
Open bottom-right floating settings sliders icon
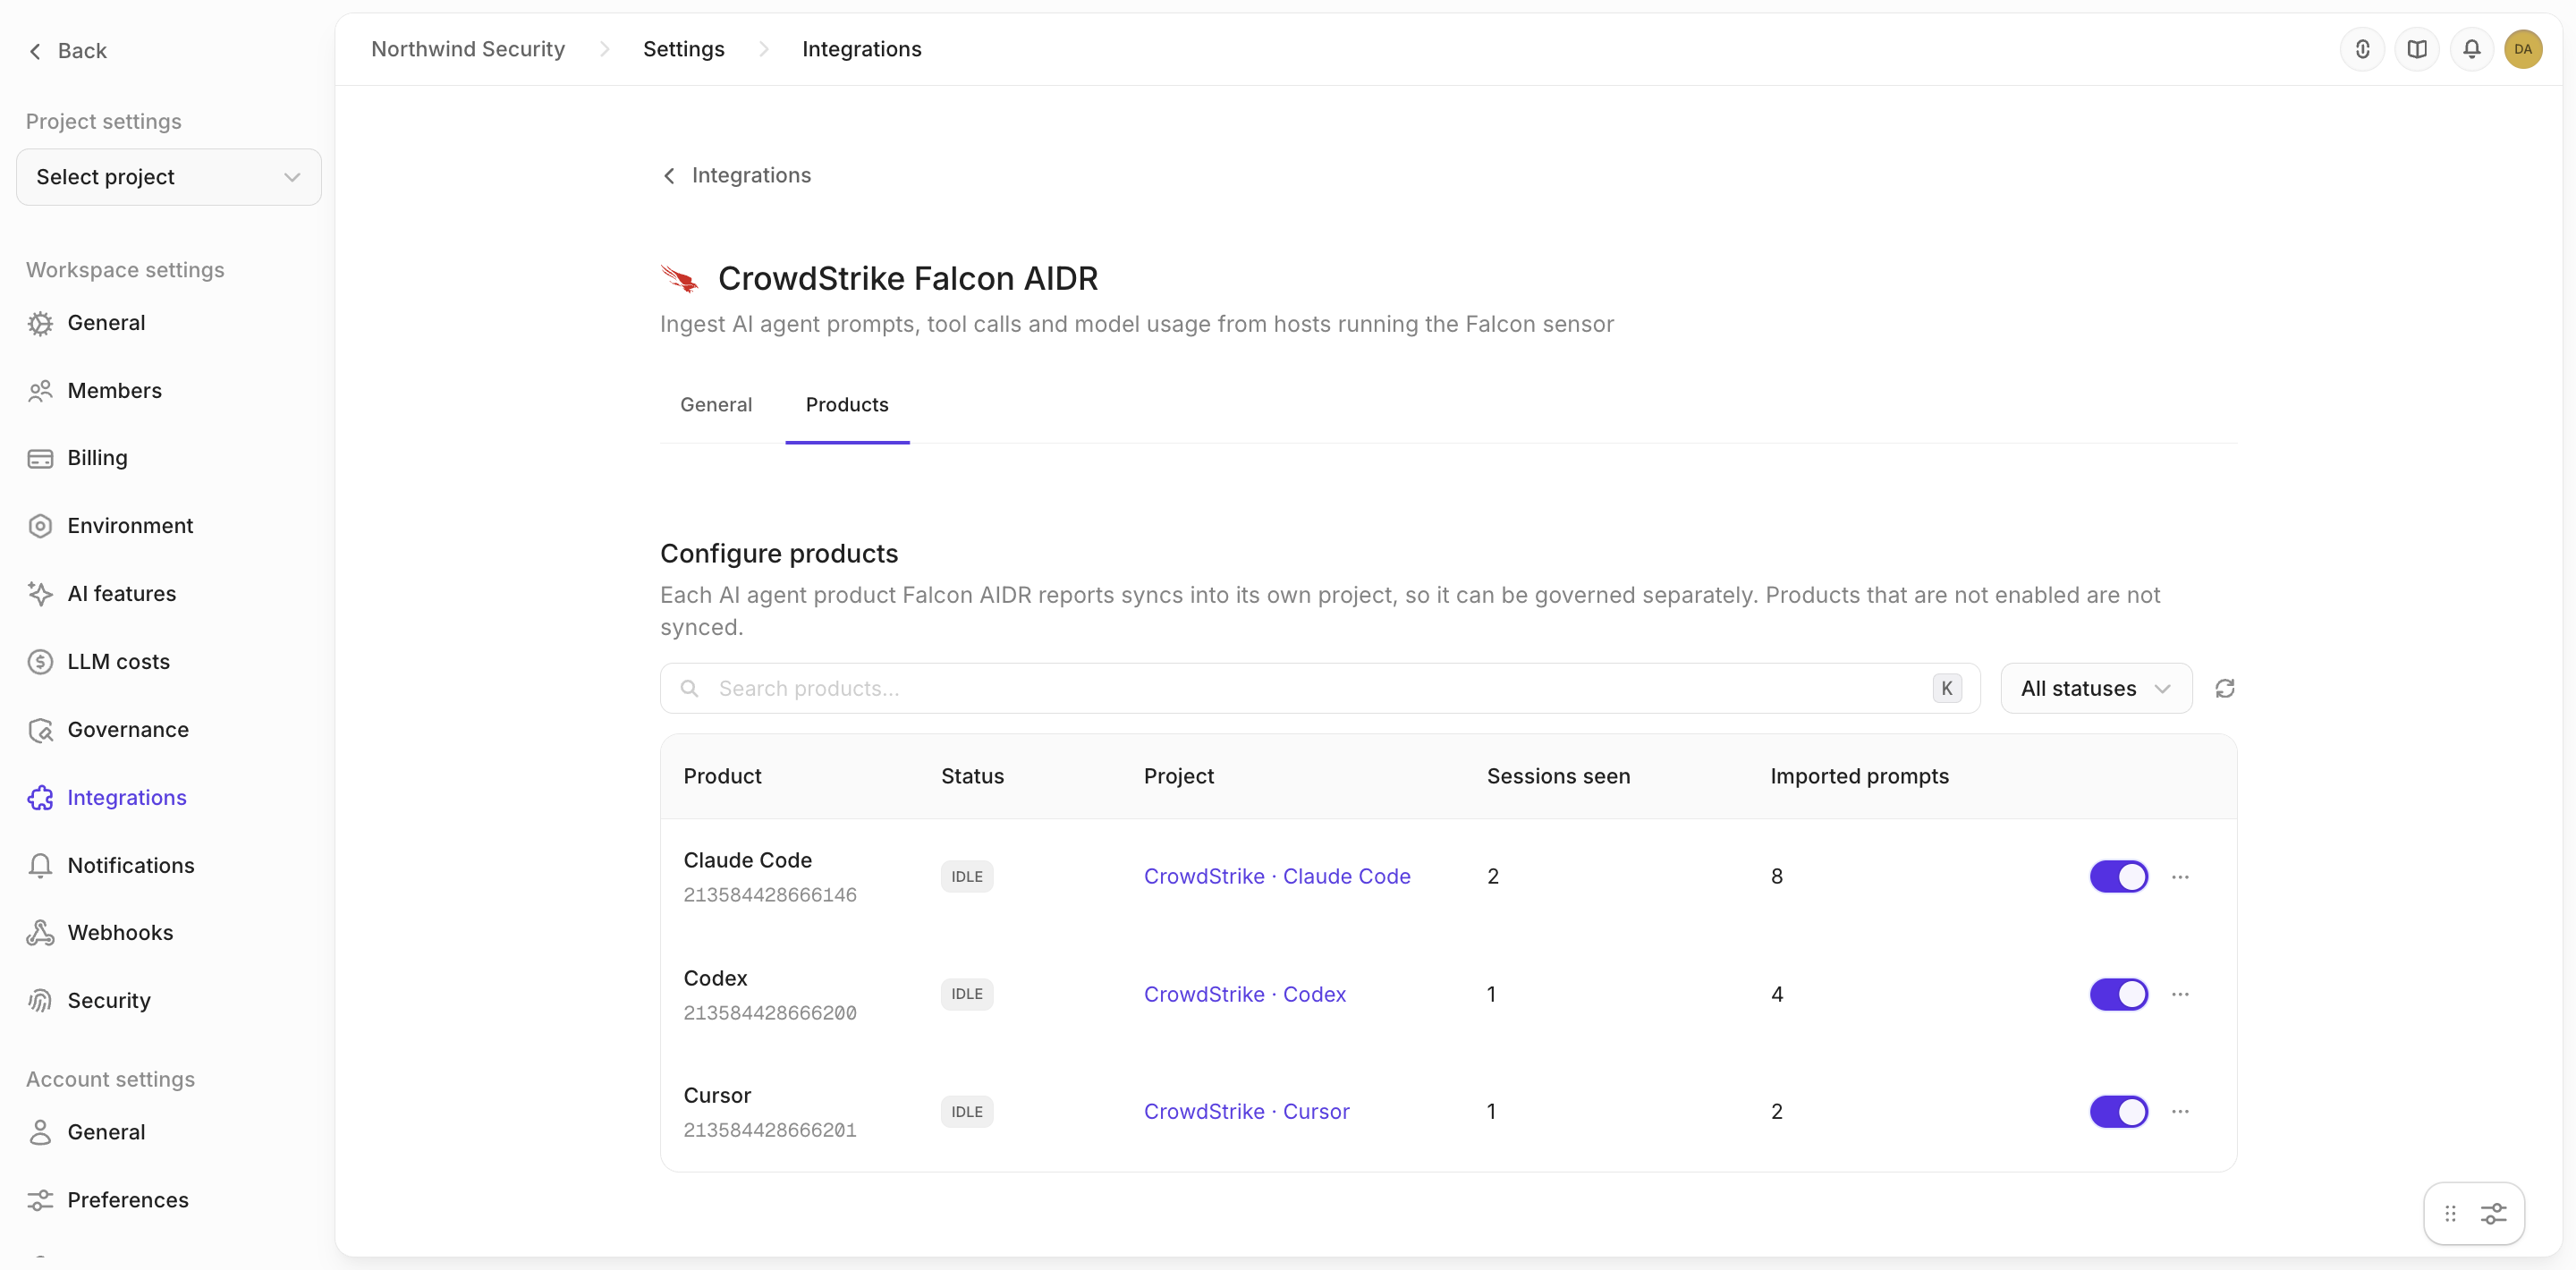pyautogui.click(x=2494, y=1214)
